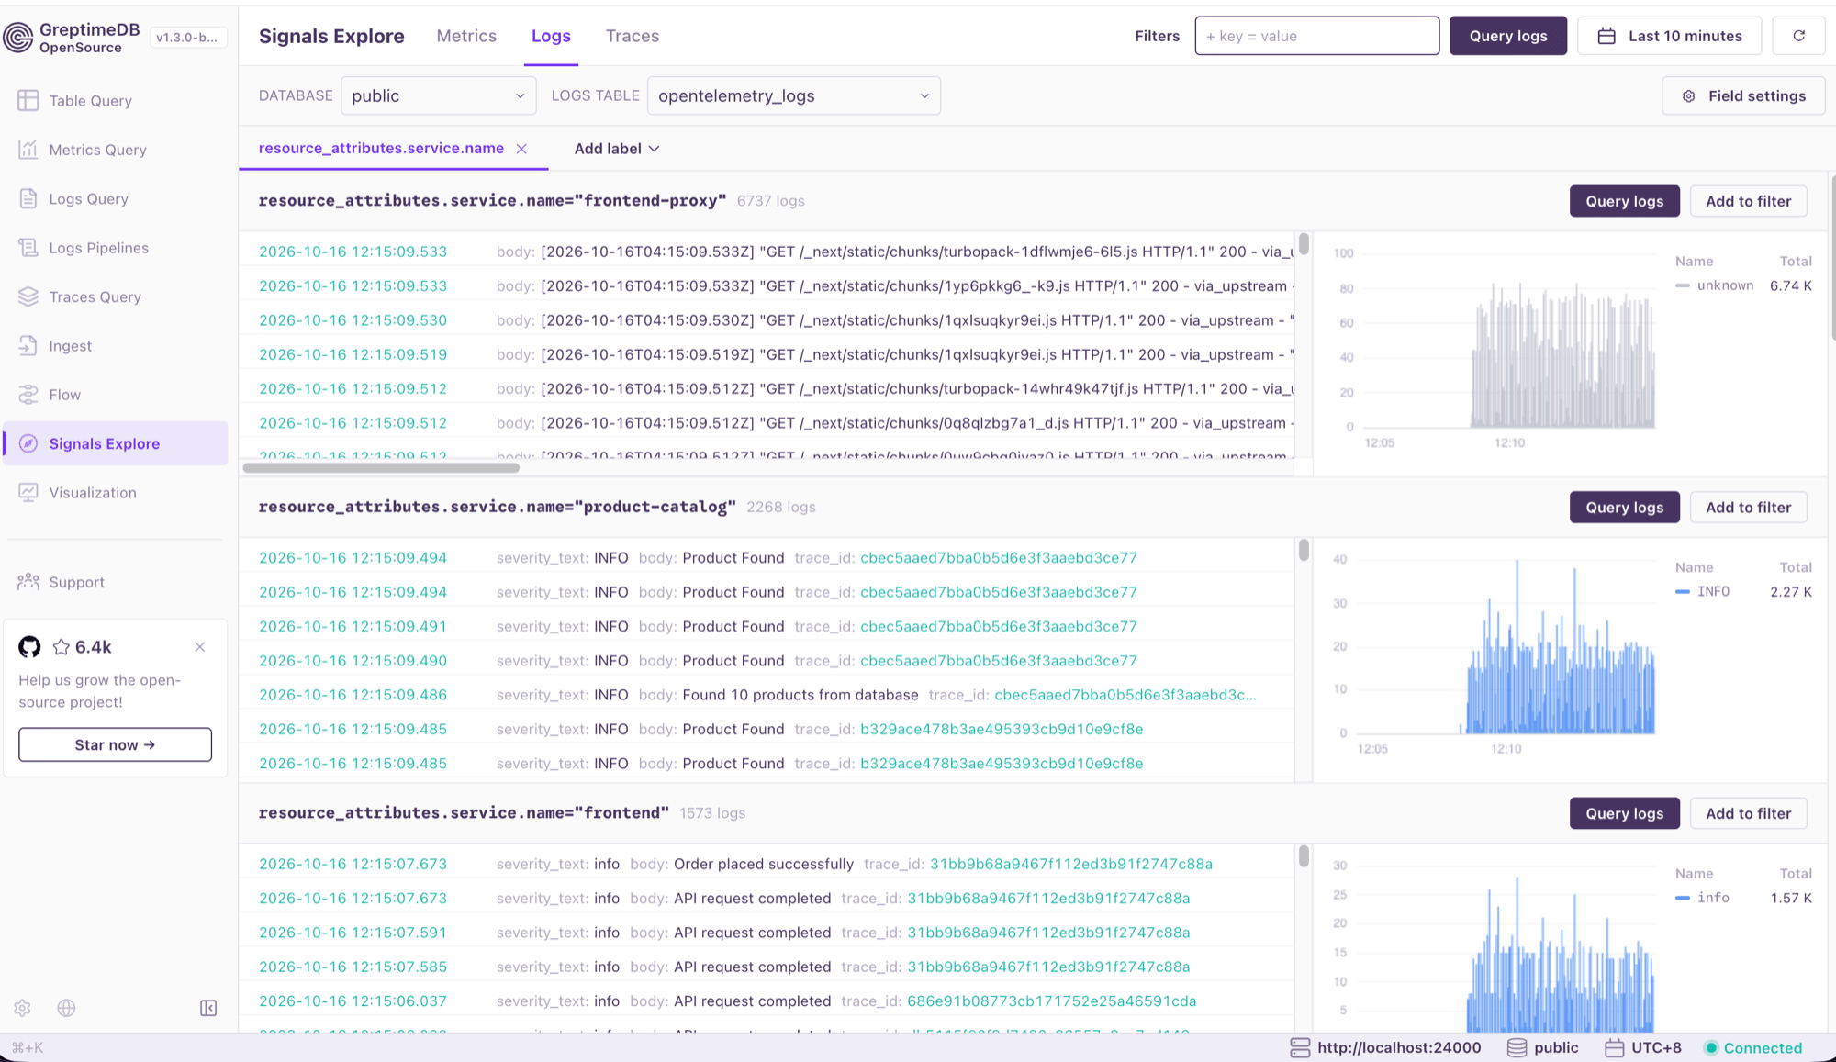
Task: Open the Support page
Action: tap(76, 582)
